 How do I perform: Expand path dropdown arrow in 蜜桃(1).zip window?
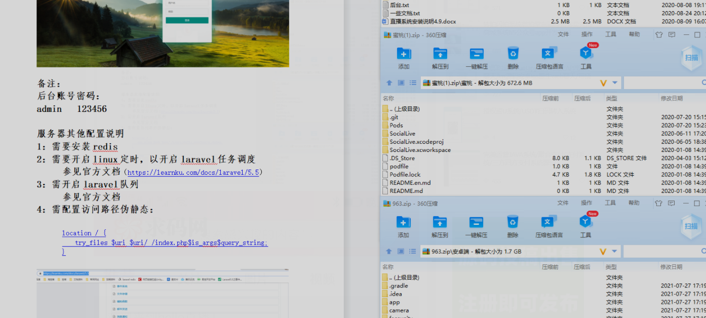click(615, 83)
